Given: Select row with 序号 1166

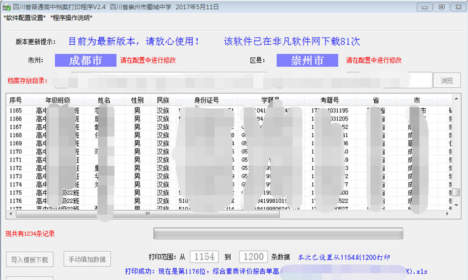Looking at the screenshot, I should click(x=229, y=119).
